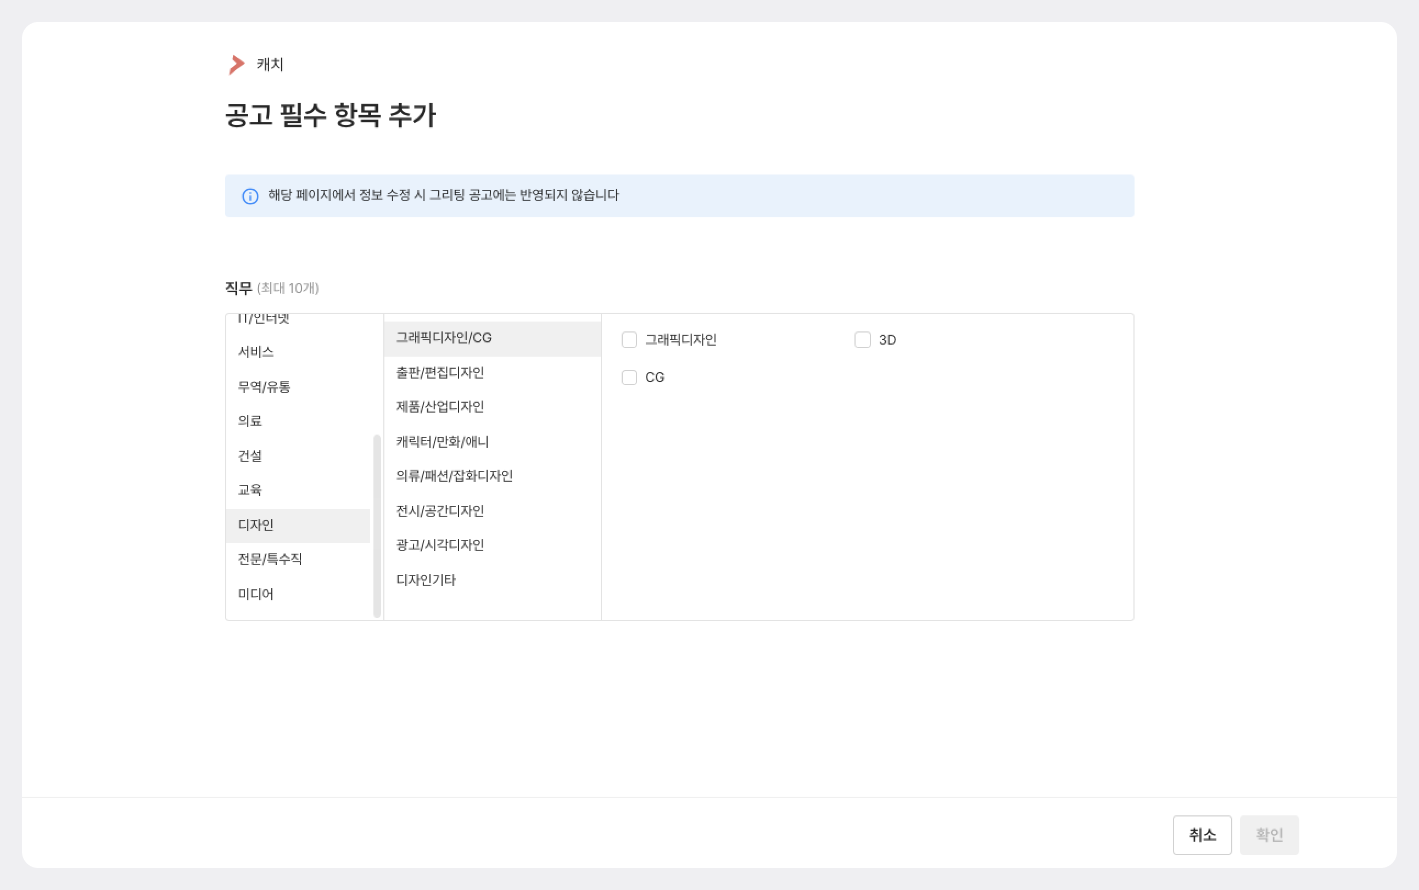Enable the CG checkbox
This screenshot has height=890, width=1419.
tap(629, 378)
